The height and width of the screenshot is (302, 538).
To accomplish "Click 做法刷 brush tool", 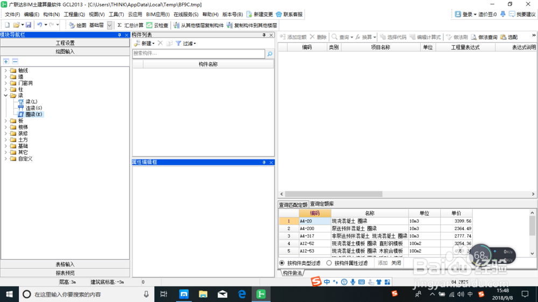I will [x=457, y=37].
